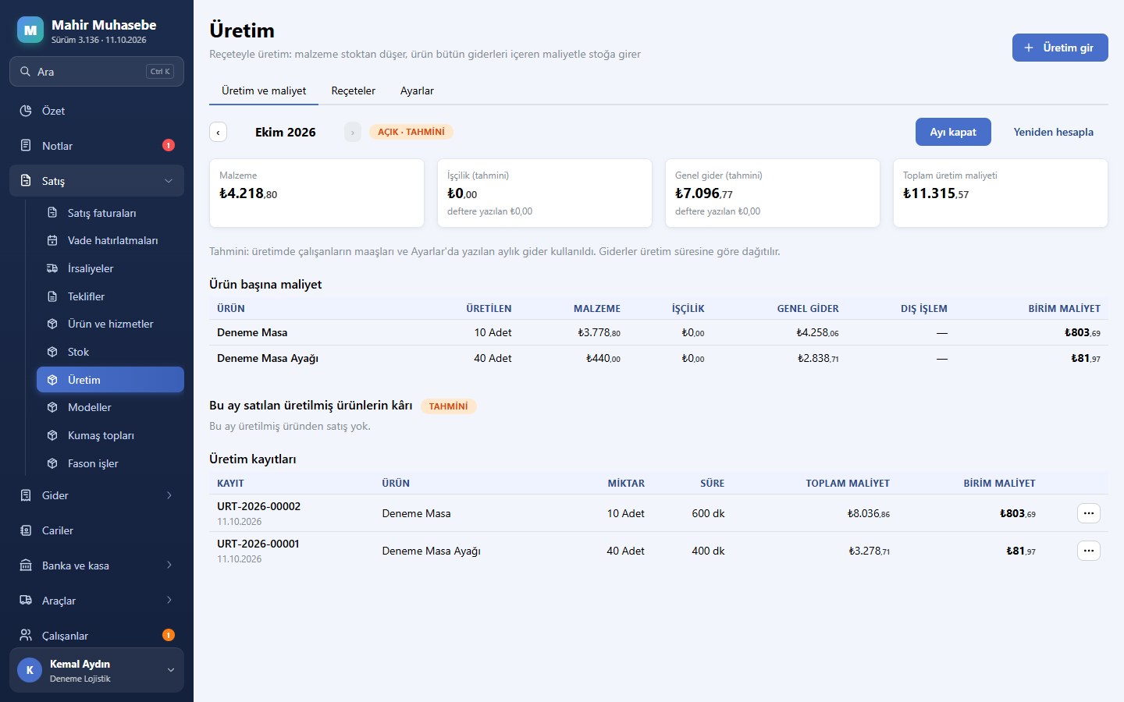
Task: Open the Ayarlar tab
Action: pyautogui.click(x=417, y=90)
